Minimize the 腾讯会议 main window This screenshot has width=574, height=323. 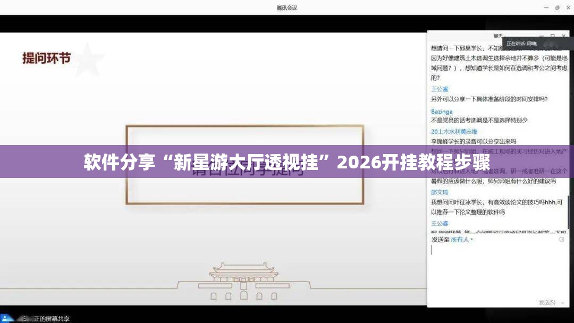pos(546,7)
